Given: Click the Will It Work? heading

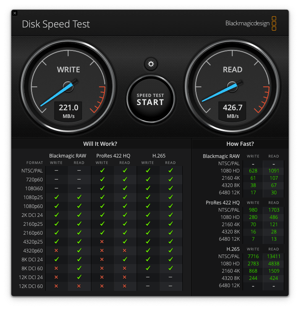Looking at the screenshot, I should point(100,144).
